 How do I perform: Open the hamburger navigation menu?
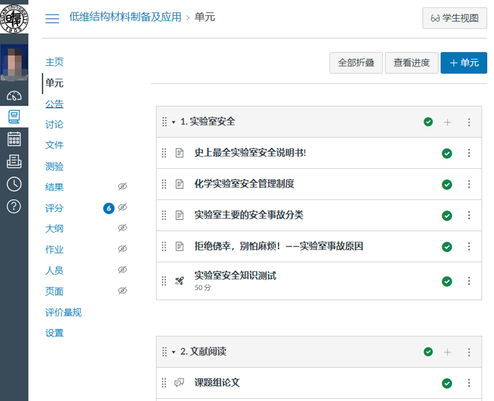(52, 19)
